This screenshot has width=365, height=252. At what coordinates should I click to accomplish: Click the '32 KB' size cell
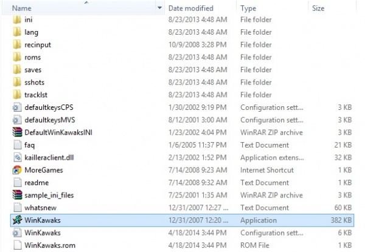(343, 157)
